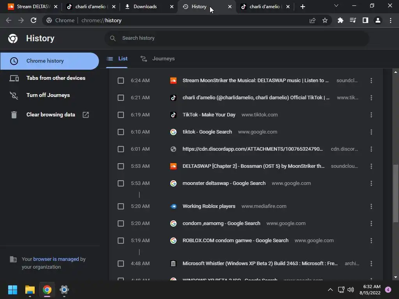Click the history page vertical scrollbar thumb
The height and width of the screenshot is (299, 399).
(395, 194)
